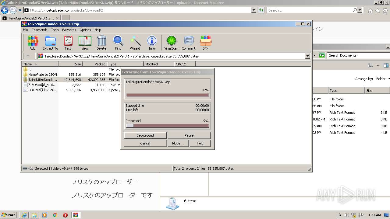The image size is (390, 219).
Task: Open the Favorites menu in WinRAR
Action: [69, 30]
